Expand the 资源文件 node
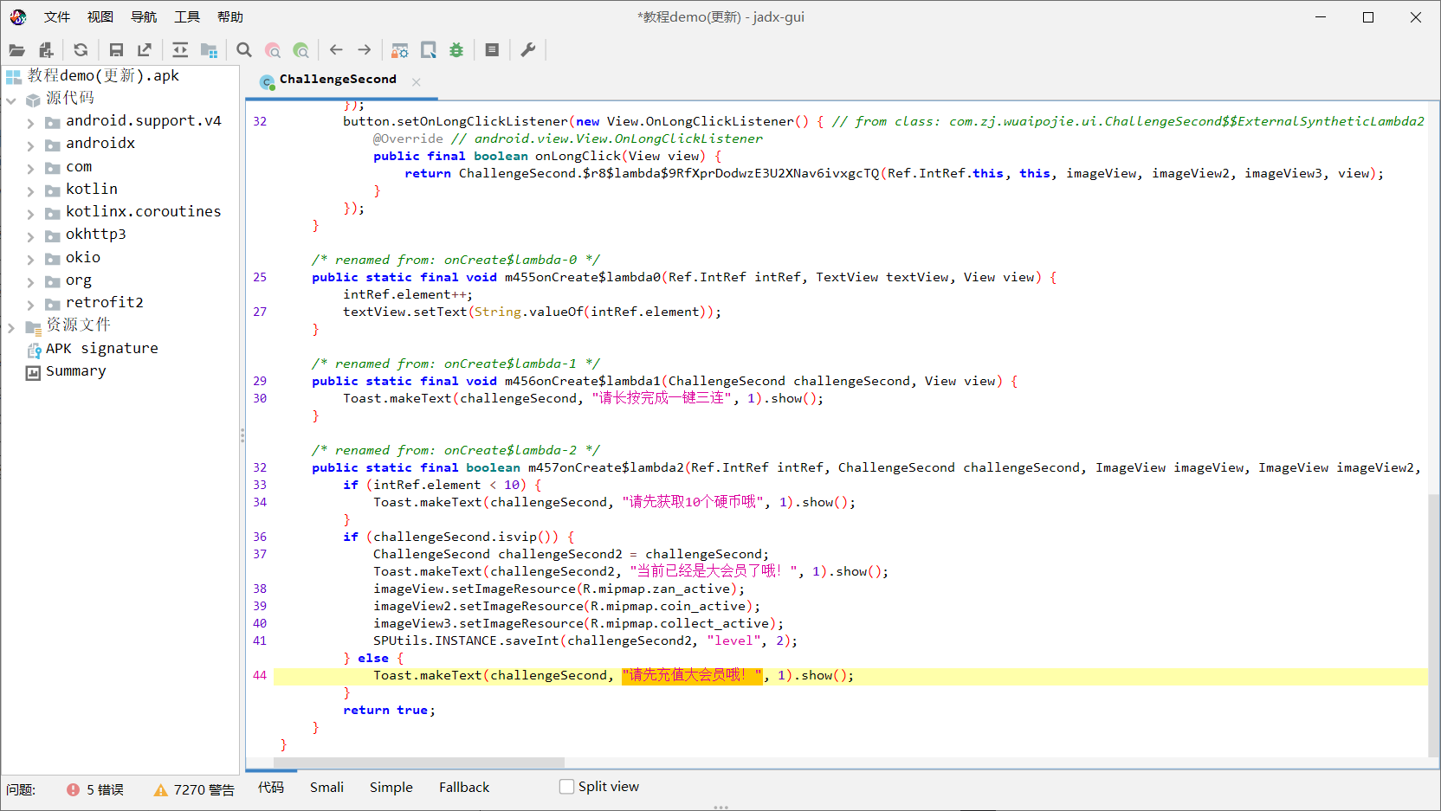Image resolution: width=1441 pixels, height=811 pixels. click(x=11, y=327)
